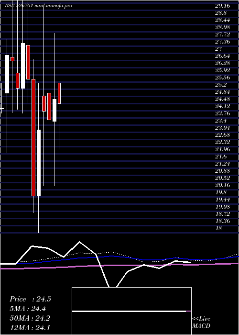Viewport: 239px width, 335px height.
Task: Select the 27 price axis label
Action: (218, 49)
